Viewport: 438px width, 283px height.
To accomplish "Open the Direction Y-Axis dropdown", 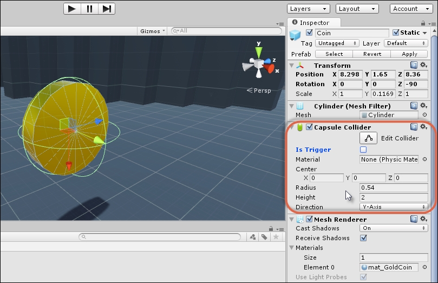I will point(394,207).
